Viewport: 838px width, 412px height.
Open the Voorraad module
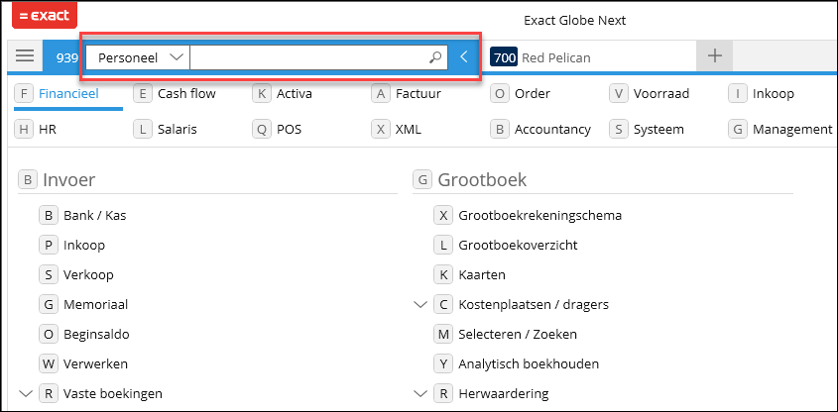click(661, 94)
